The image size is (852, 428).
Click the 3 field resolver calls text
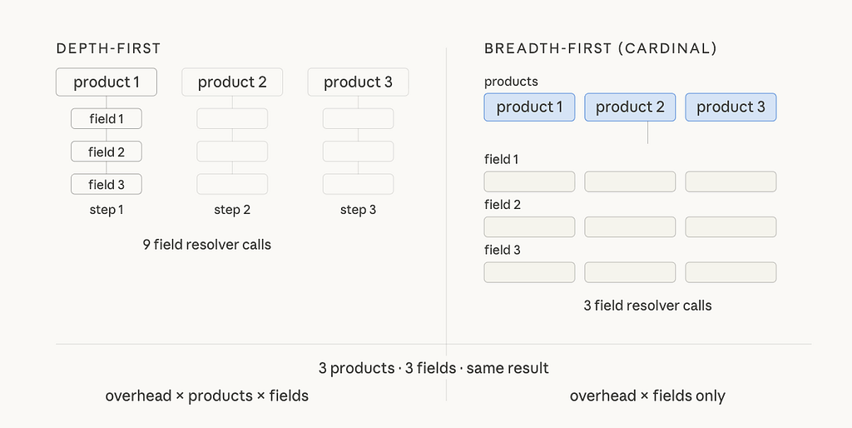coord(647,306)
